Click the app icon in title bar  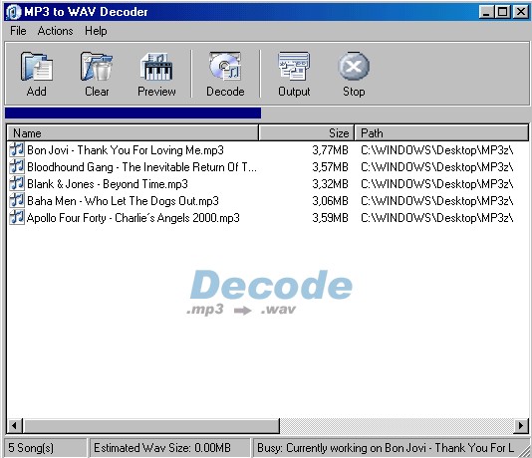(x=14, y=12)
